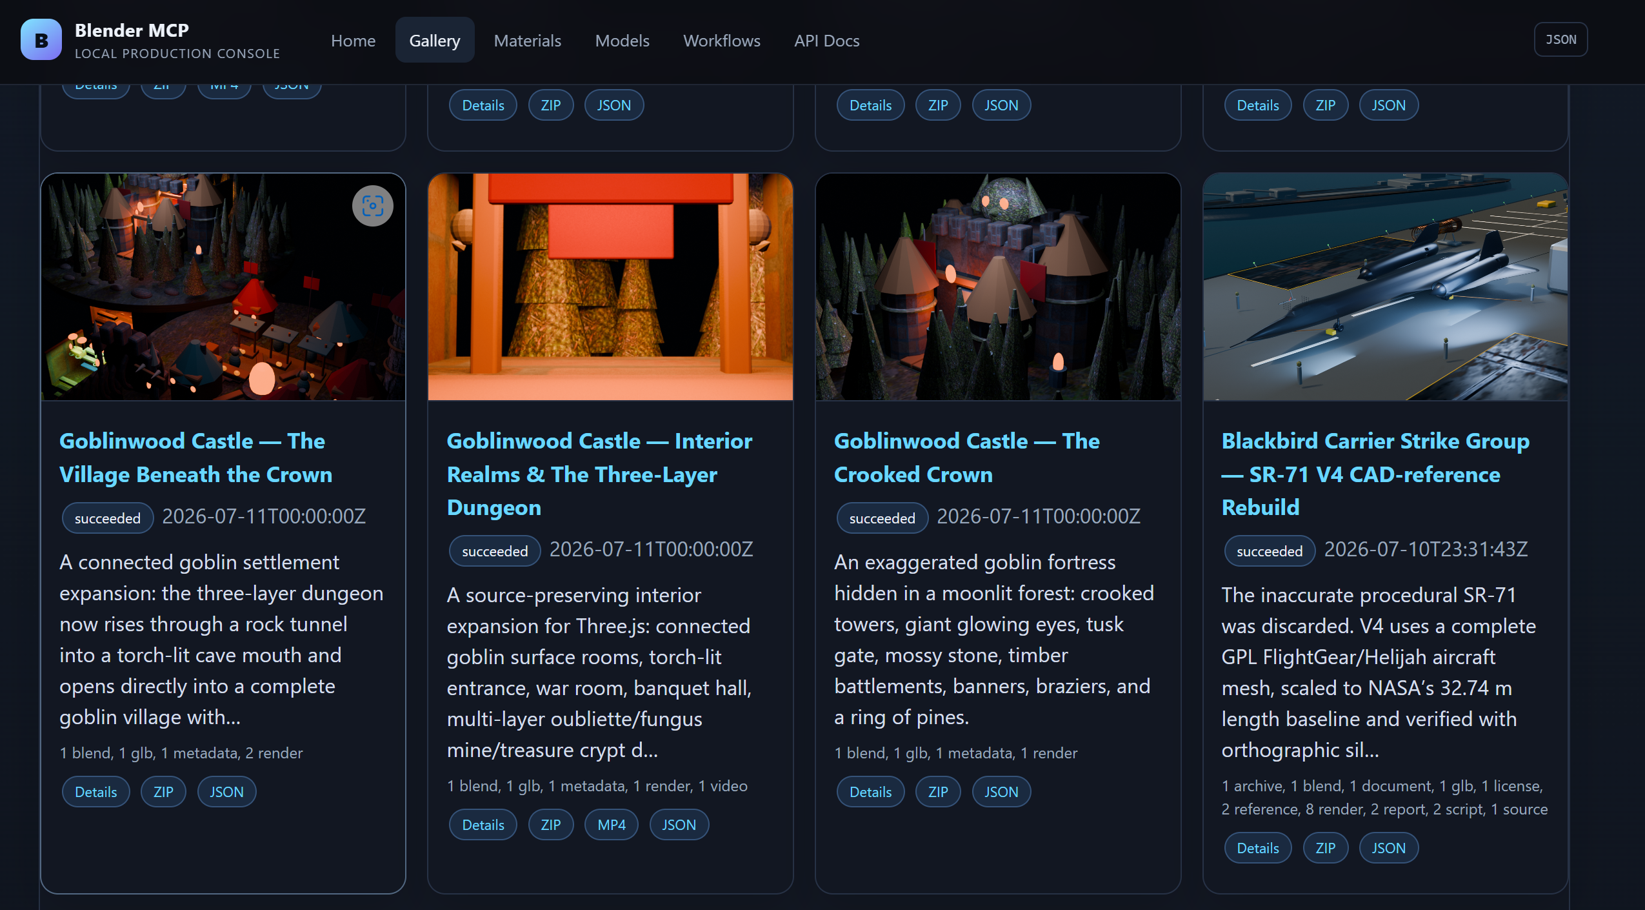Download ZIP for Village Beneath the Crown
The image size is (1645, 910).
click(x=163, y=792)
